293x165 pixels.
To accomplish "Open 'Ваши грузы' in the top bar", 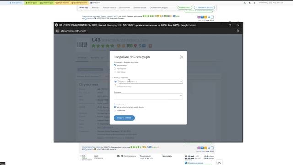I will [x=32, y=3].
